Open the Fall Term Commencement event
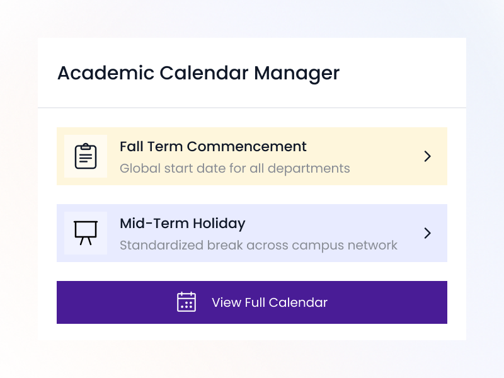This screenshot has width=504, height=378. 252,156
